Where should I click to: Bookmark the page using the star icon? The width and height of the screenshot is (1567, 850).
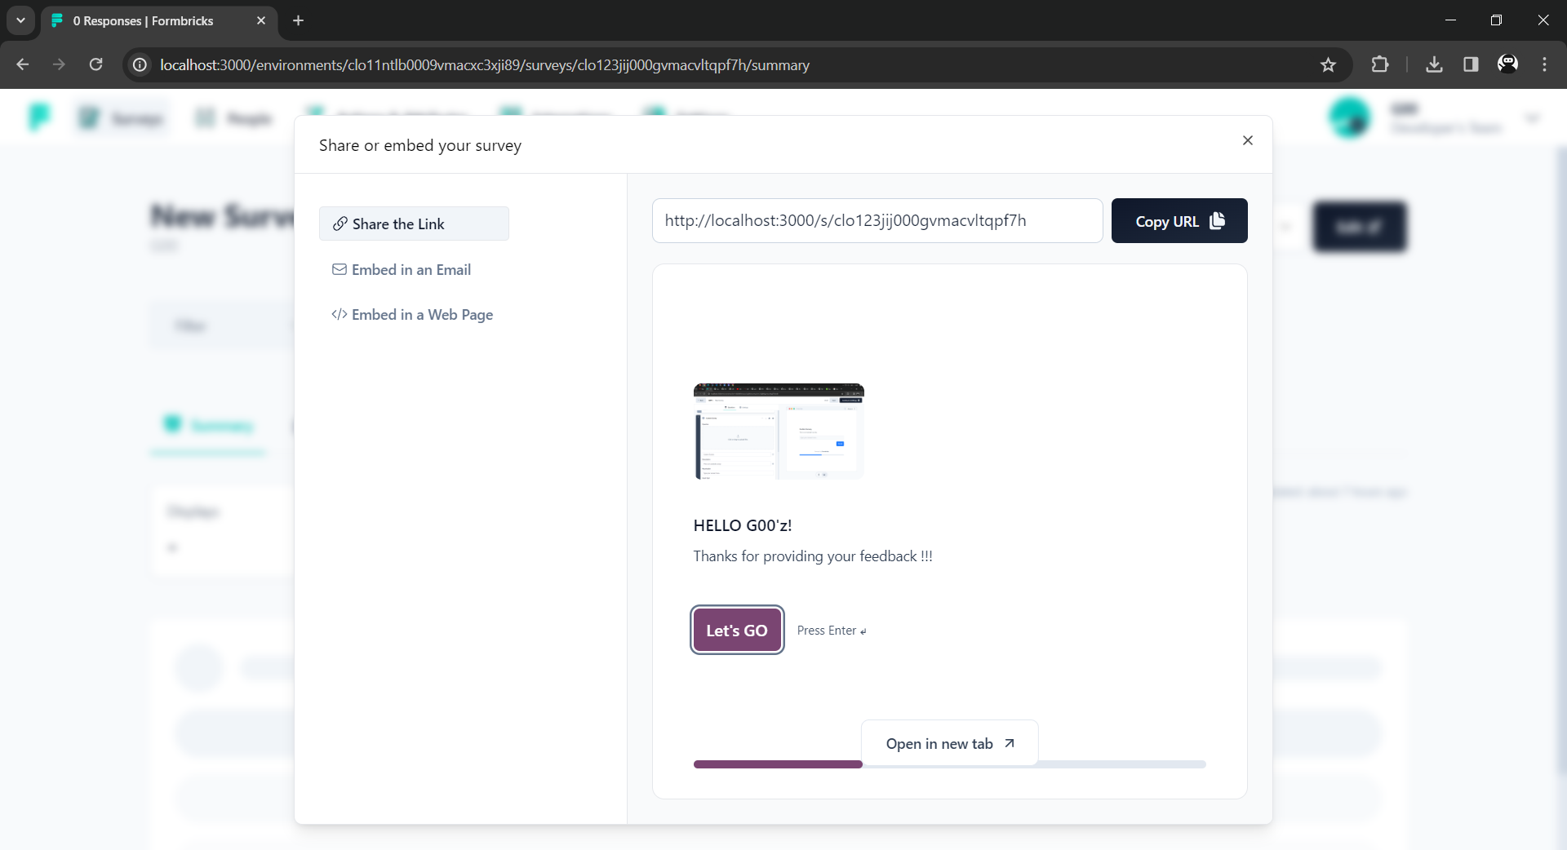pyautogui.click(x=1328, y=64)
